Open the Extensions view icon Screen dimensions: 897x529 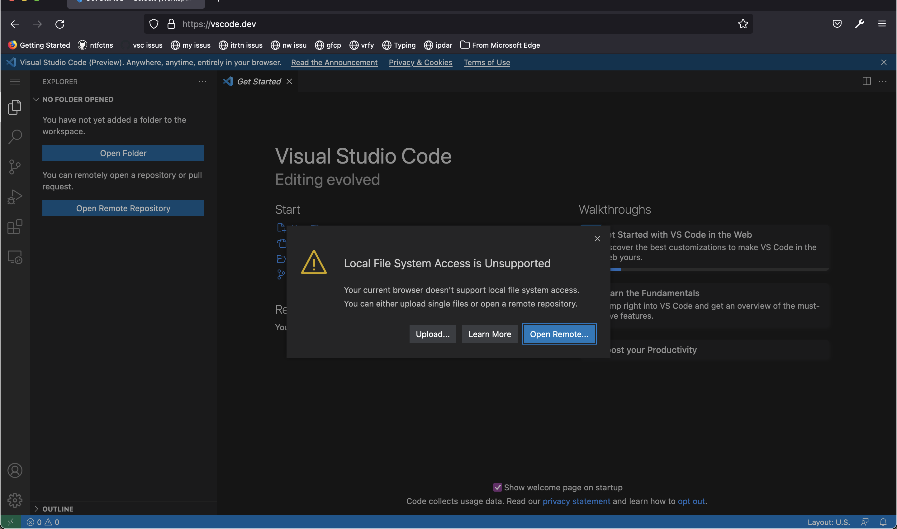coord(15,227)
